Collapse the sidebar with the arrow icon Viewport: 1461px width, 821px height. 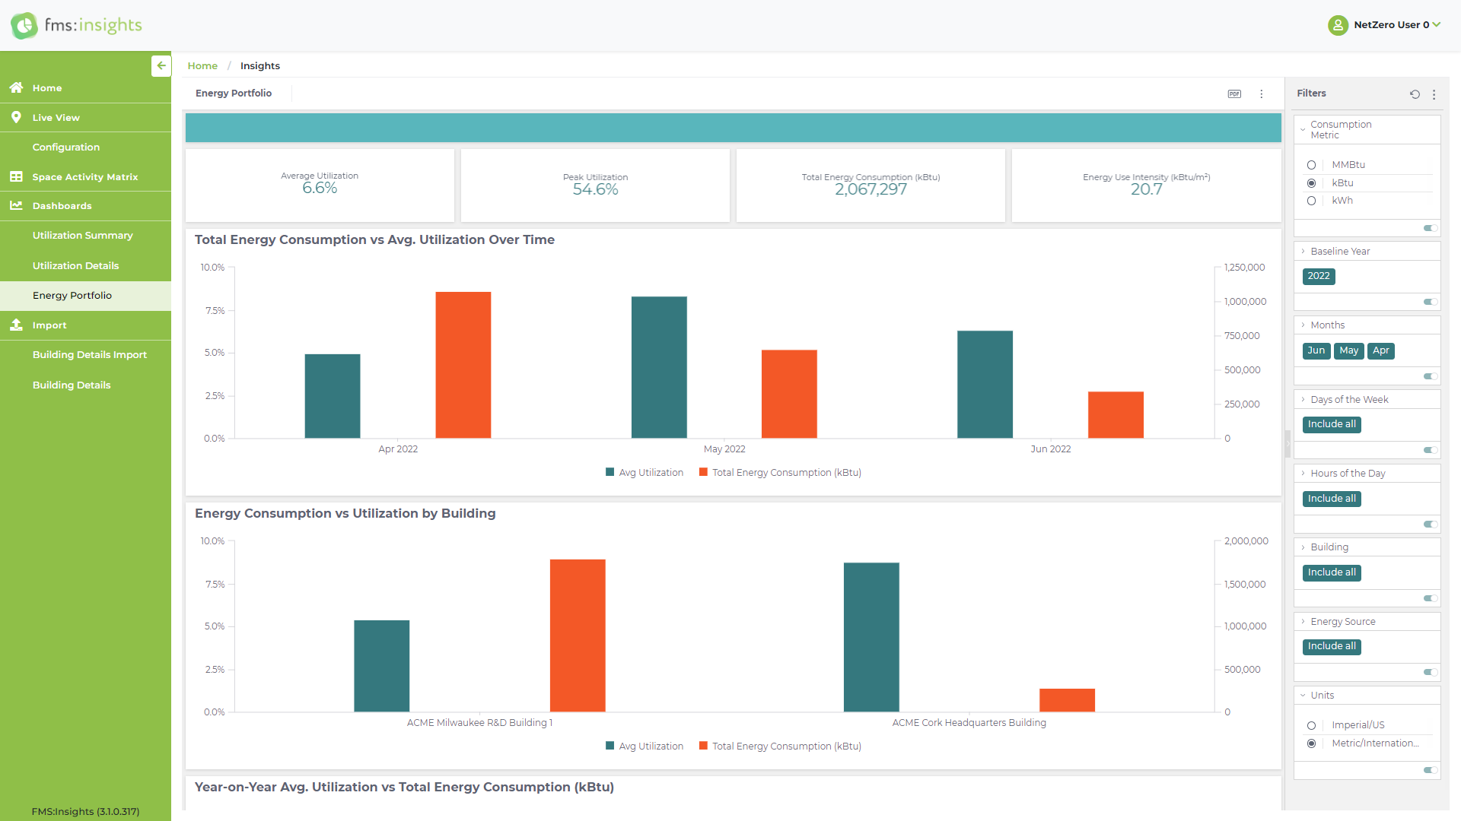(x=161, y=66)
